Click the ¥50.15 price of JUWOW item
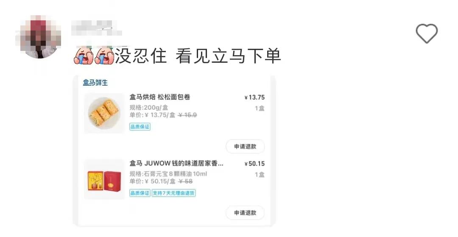458x237 pixels. (255, 164)
